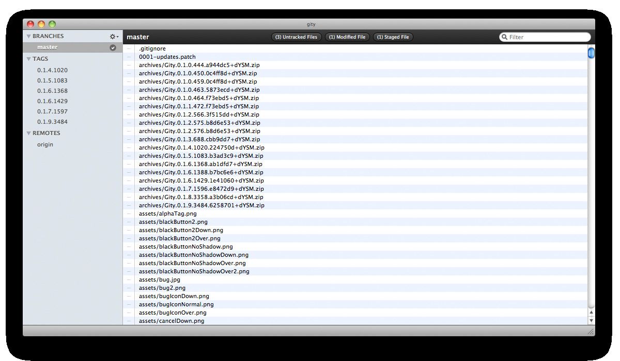Collapse the BRANCHES section
Viewport: 620px width, 361px height.
(x=29, y=36)
